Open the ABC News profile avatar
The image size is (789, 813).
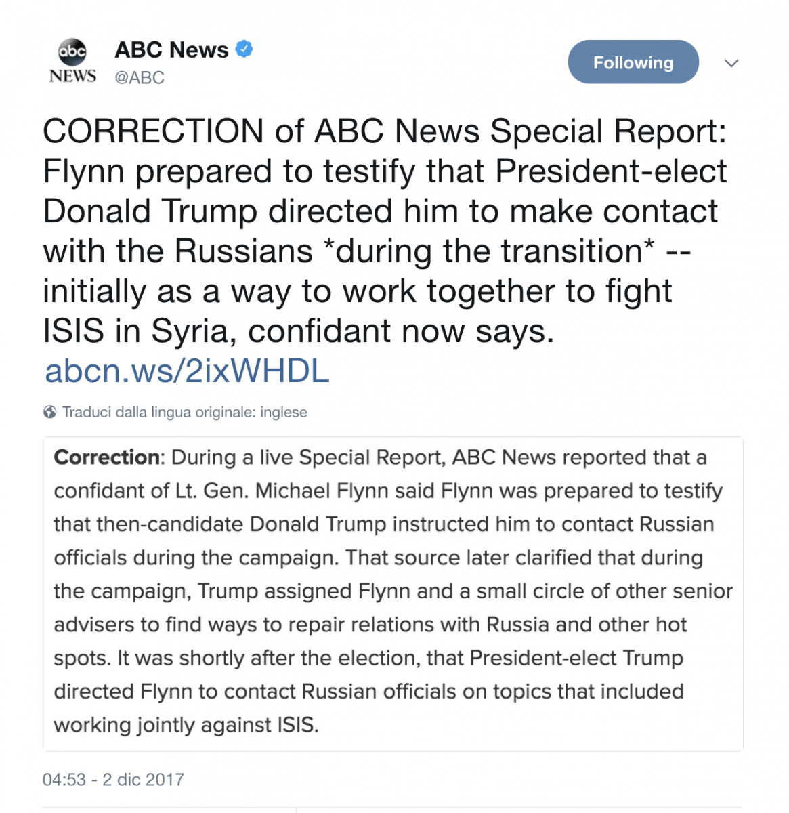72,62
